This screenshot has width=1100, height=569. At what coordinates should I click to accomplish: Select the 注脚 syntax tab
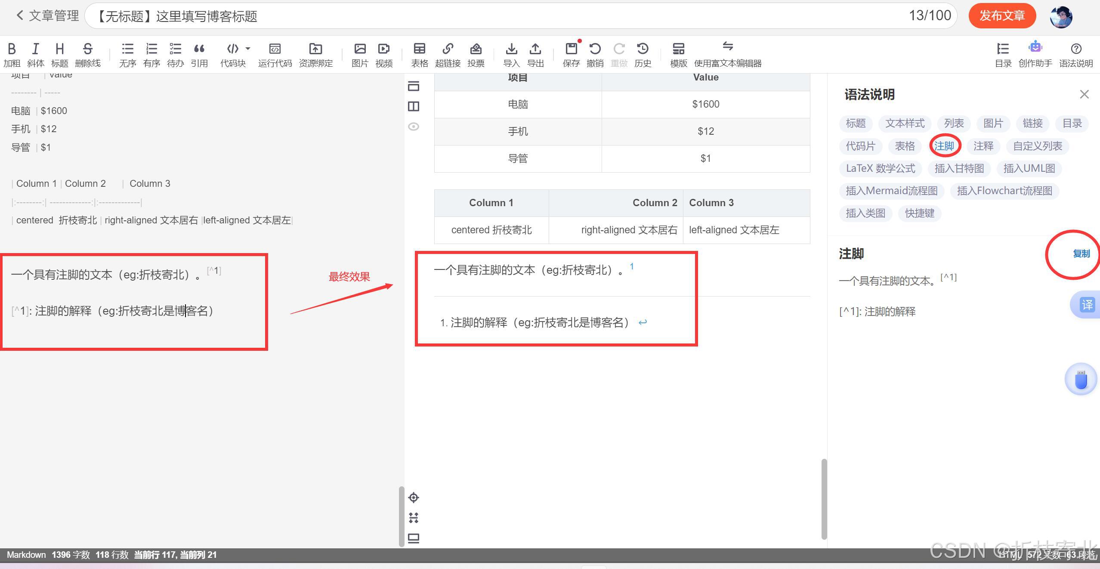pyautogui.click(x=945, y=146)
